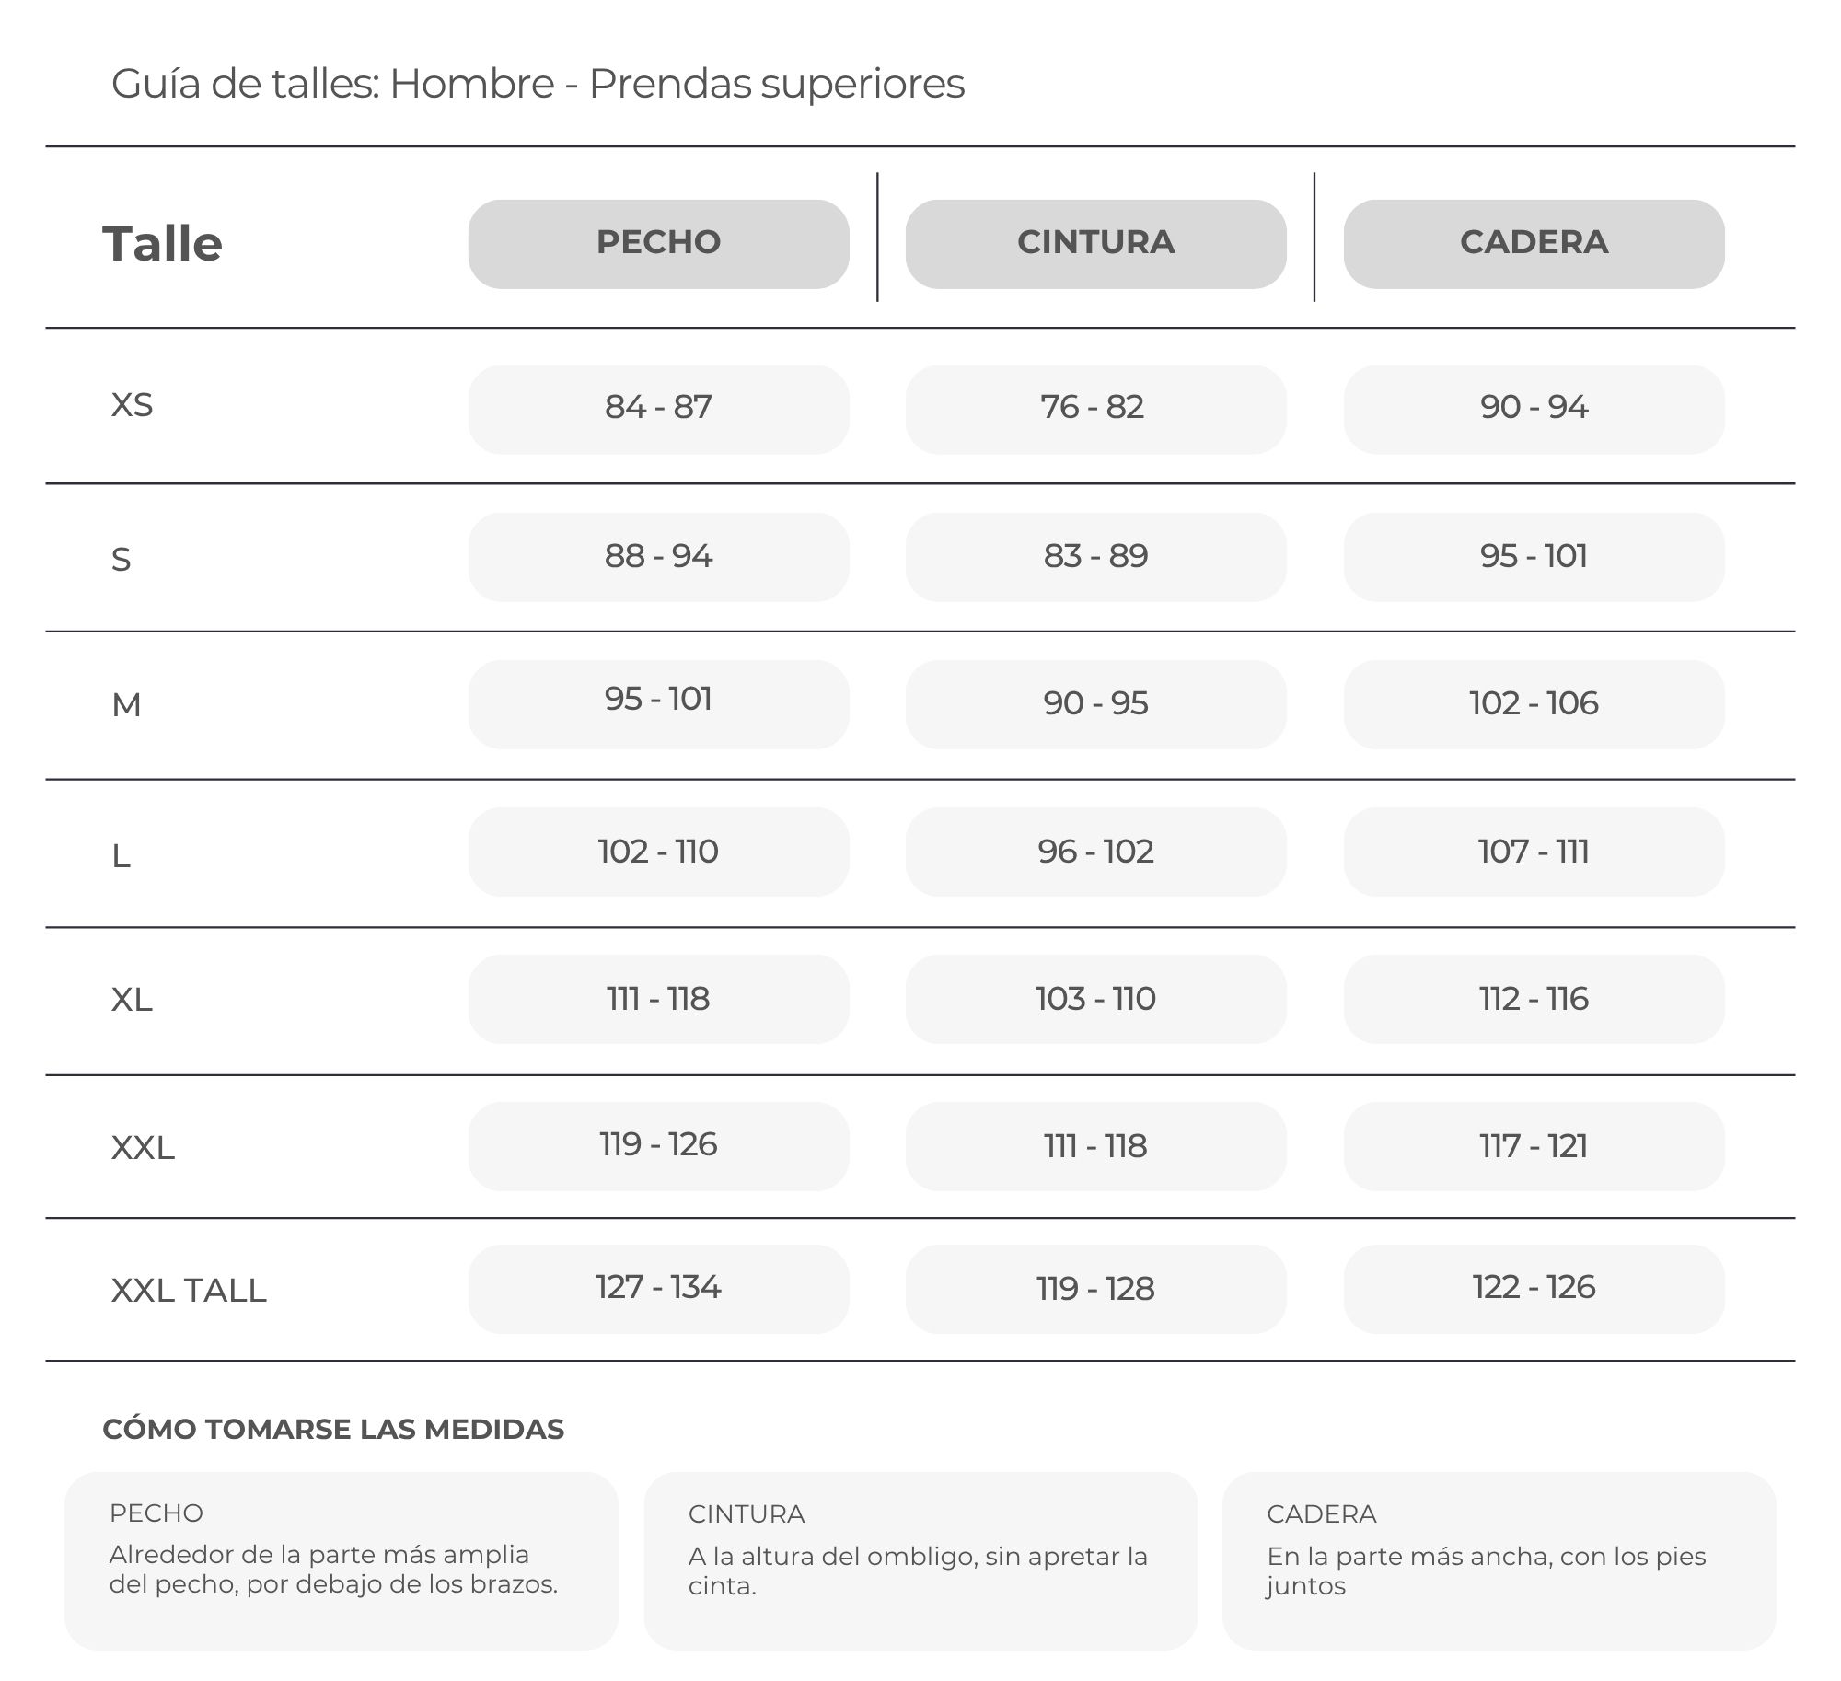1841x1681 pixels.
Task: Select the CINTURA measuring instructions card
Action: pos(920,1560)
